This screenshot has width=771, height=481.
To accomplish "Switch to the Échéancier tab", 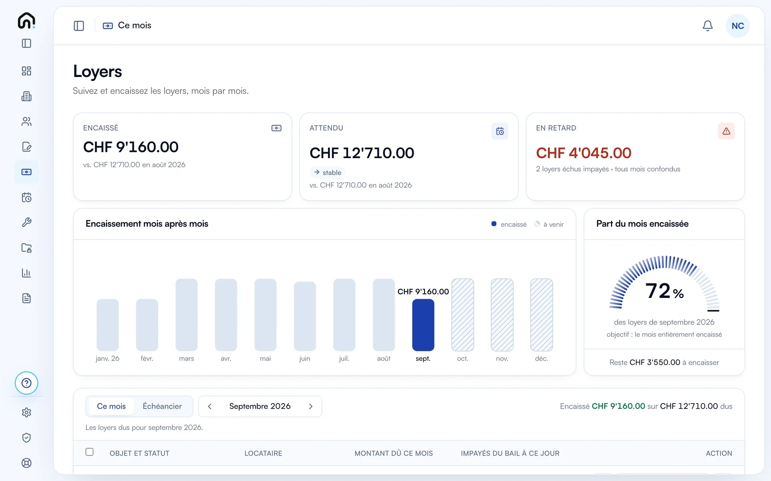I will point(162,406).
